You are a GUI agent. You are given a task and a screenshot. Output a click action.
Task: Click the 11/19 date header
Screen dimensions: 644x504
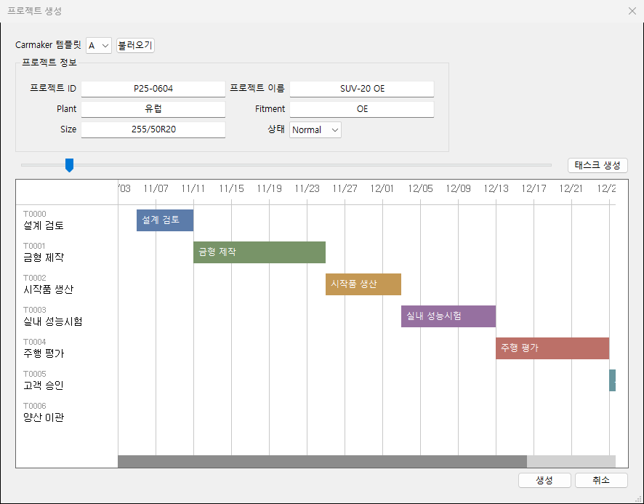tap(269, 188)
